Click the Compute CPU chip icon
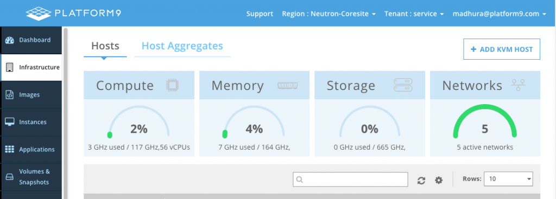 (x=172, y=85)
